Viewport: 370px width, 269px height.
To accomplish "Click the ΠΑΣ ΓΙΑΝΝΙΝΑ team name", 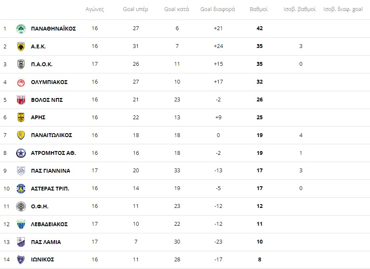I will click(x=50, y=171).
